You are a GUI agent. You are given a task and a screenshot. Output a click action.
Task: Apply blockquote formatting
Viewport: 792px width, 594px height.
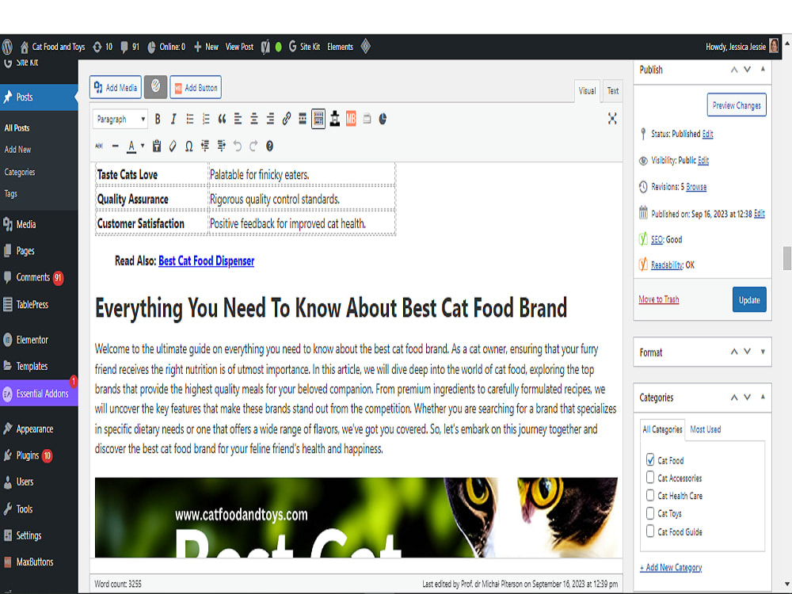222,120
